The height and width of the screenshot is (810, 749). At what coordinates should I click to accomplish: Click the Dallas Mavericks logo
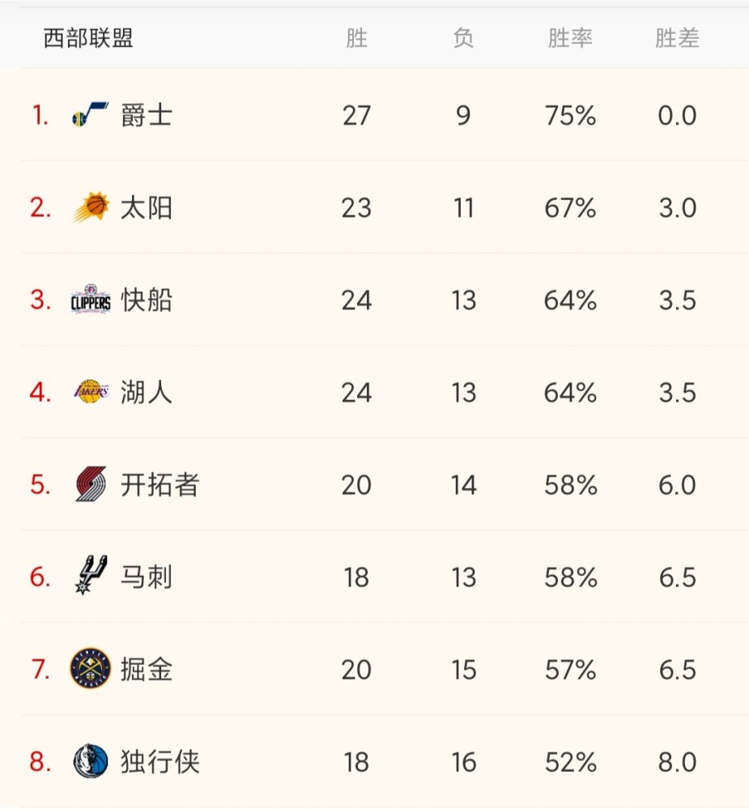tap(91, 761)
